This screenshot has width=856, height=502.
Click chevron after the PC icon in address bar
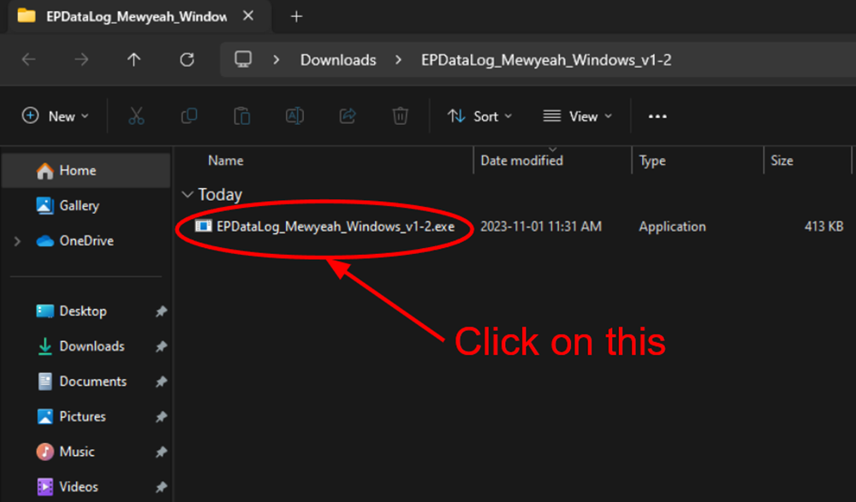276,60
